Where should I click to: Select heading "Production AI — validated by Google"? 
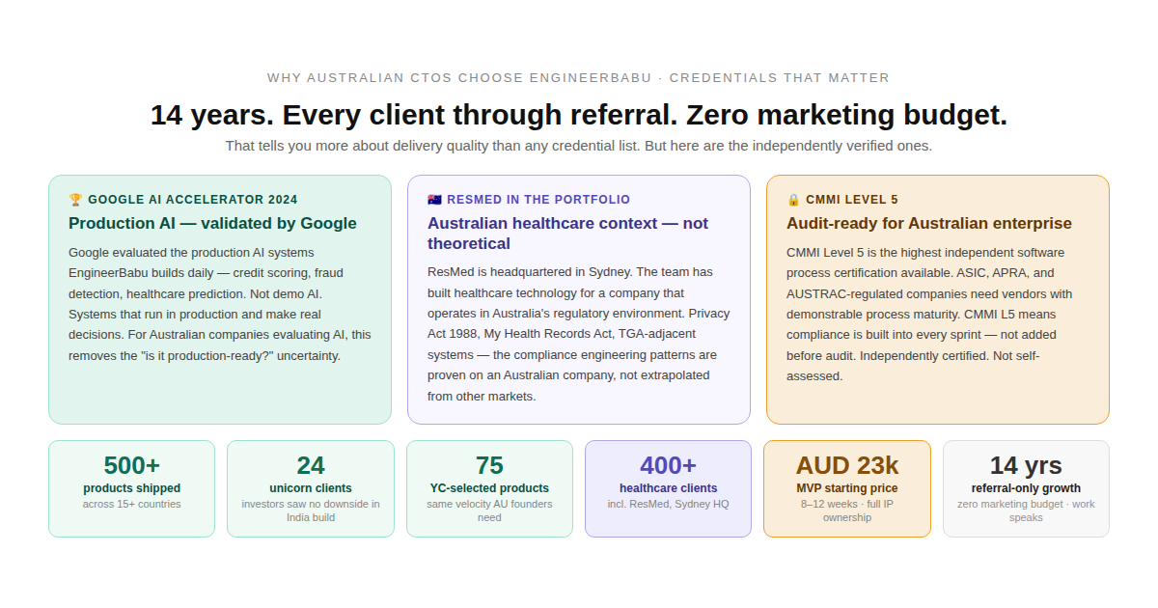[x=212, y=224]
